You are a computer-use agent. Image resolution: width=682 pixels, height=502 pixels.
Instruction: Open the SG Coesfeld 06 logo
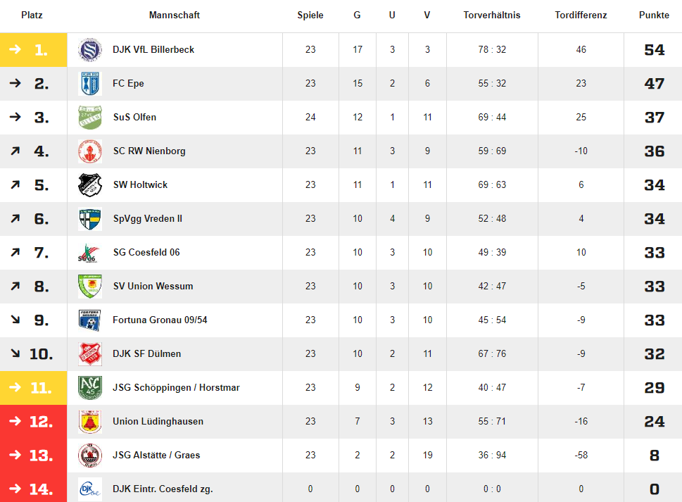point(90,253)
